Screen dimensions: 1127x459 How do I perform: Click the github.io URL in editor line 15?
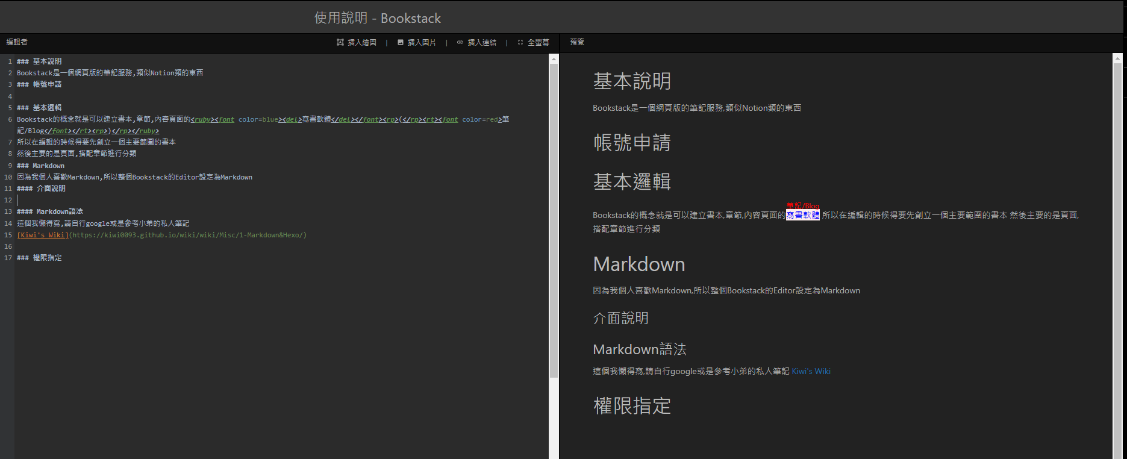tap(188, 235)
